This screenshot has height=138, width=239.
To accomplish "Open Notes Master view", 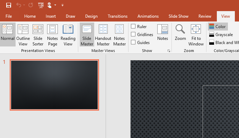I will [x=119, y=35].
